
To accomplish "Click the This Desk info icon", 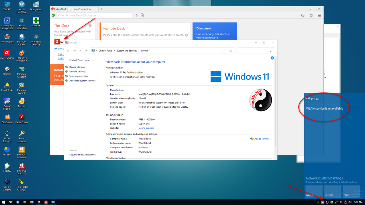I will click(90, 26).
